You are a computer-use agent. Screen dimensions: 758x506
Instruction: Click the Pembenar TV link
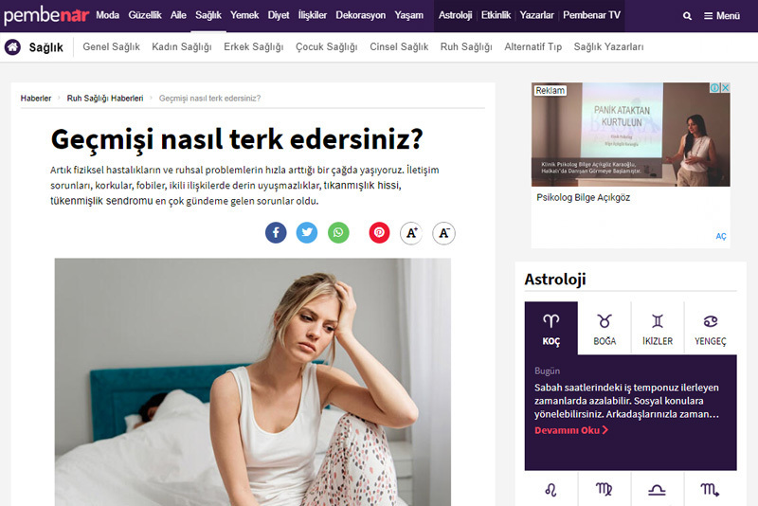[591, 15]
